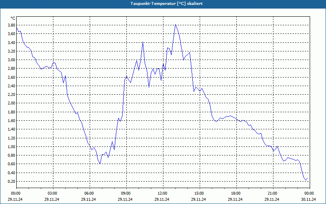326x204 pixels.
Task: Click the "2,20" y-axis label
Action: coord(12,95)
